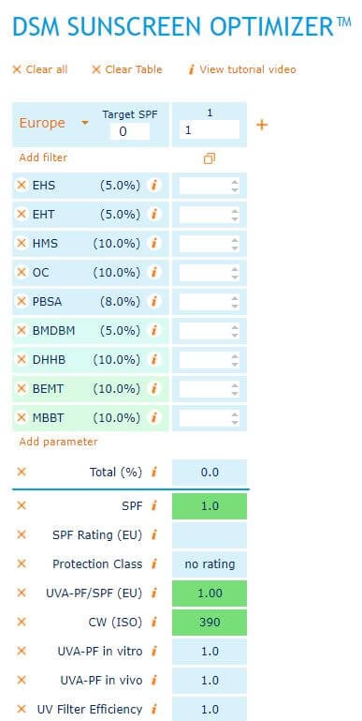Click the HMS concentration stepper field
The width and height of the screenshot is (362, 721).
[210, 243]
